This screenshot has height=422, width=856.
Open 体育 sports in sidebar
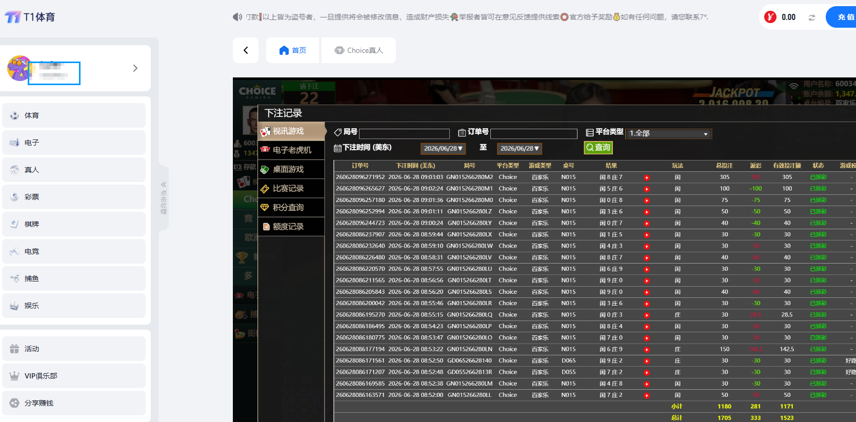tap(74, 115)
